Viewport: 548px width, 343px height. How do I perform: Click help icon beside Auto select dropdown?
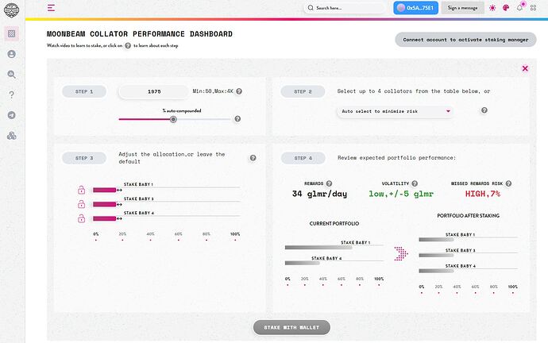[484, 110]
